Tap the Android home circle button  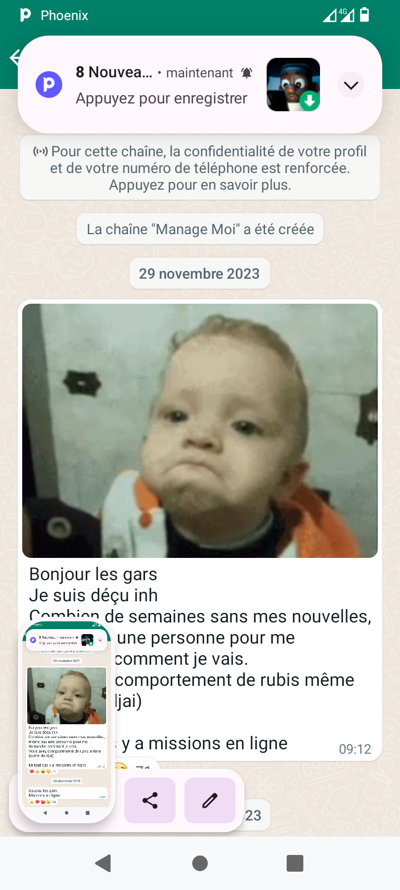pyautogui.click(x=200, y=863)
